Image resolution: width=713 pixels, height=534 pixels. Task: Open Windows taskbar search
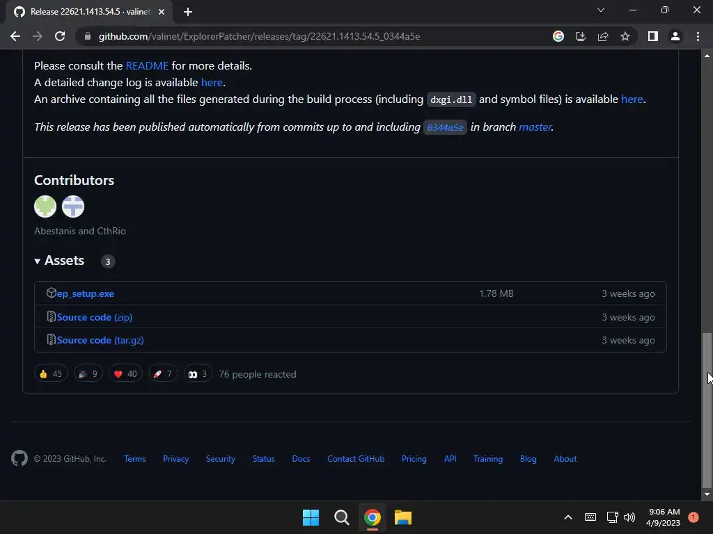click(x=341, y=517)
